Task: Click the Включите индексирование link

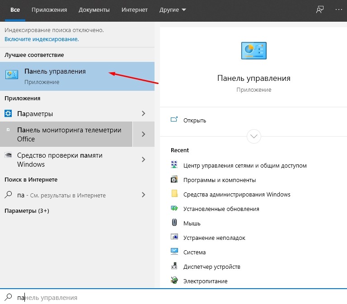Action: click(42, 39)
